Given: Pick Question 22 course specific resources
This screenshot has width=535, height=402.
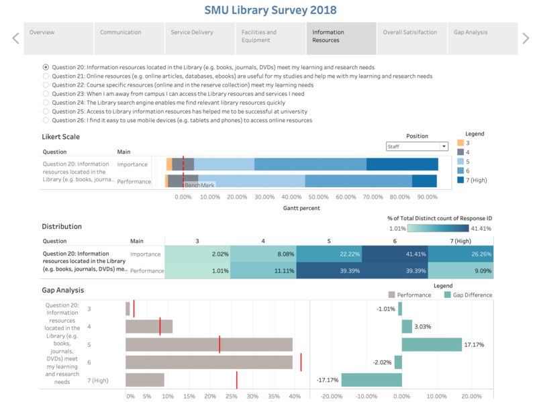Looking at the screenshot, I should 46,85.
